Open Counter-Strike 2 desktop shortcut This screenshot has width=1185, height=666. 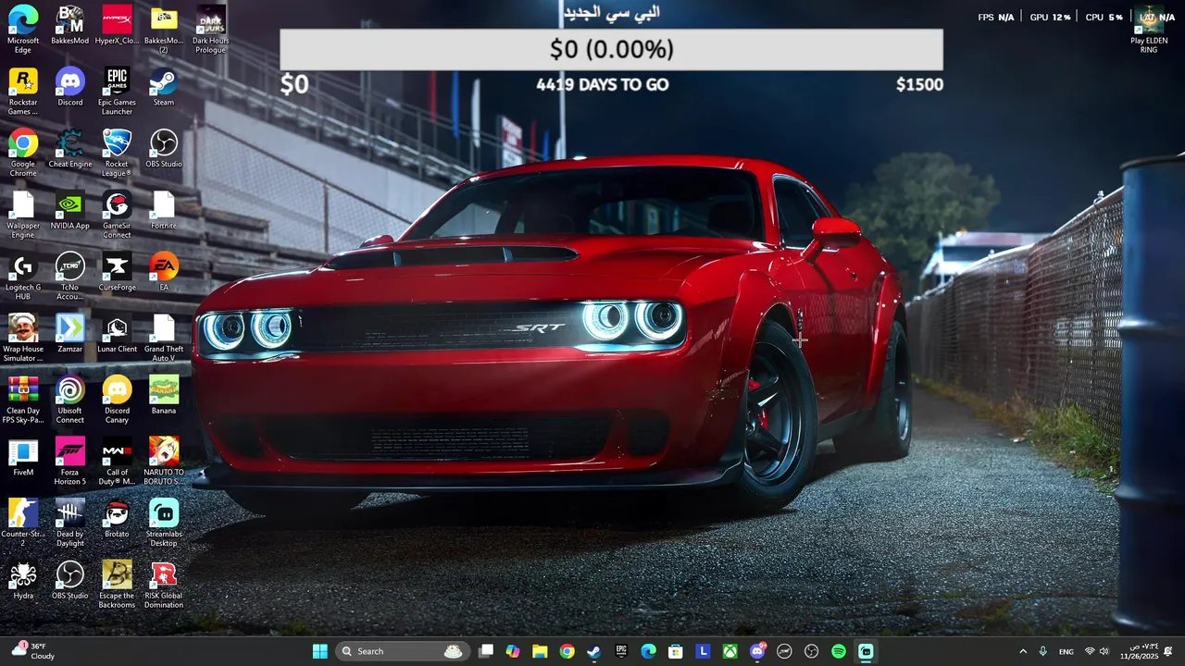click(23, 523)
